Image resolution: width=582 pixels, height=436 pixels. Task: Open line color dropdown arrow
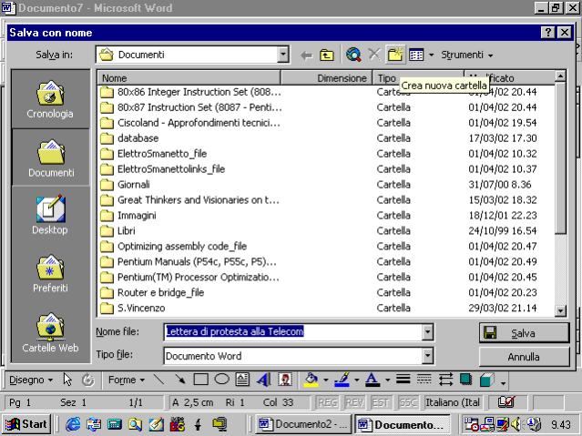357,380
